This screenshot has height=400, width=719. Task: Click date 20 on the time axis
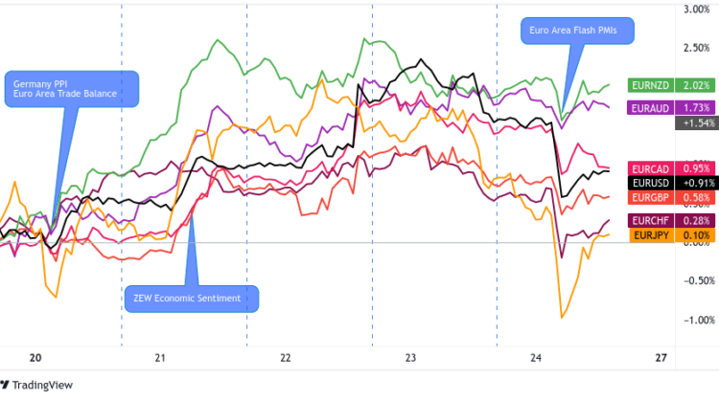coord(35,358)
